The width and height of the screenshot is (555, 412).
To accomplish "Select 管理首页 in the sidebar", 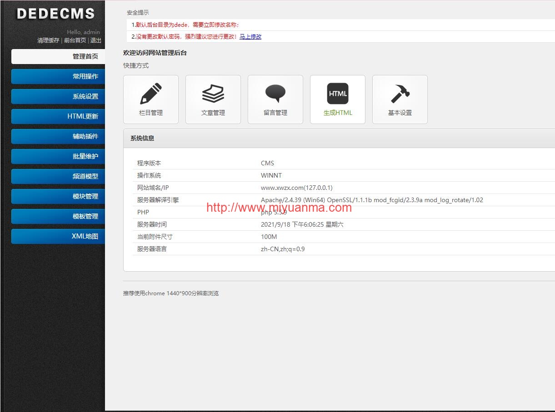I will (58, 56).
